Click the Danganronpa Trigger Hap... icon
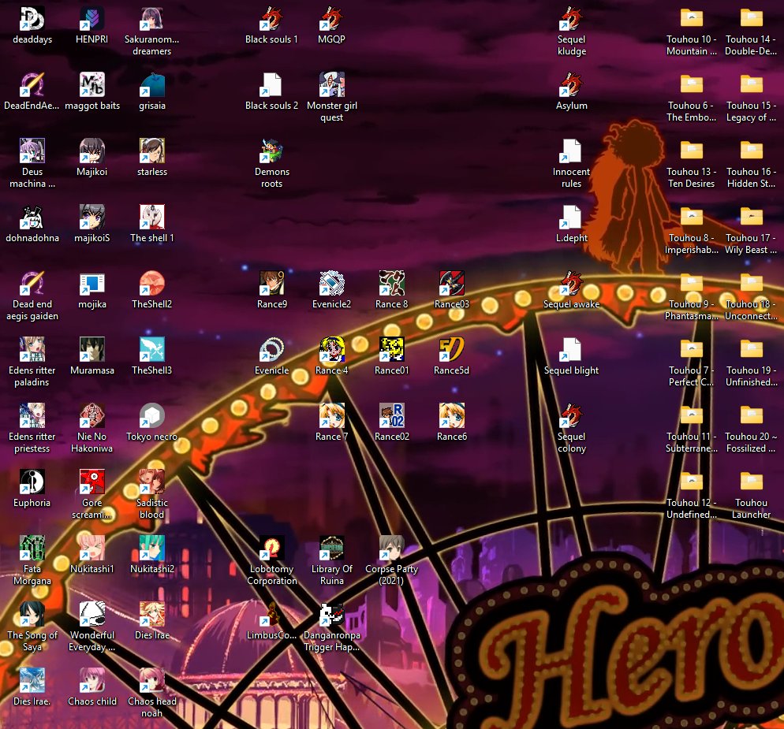This screenshot has height=729, width=784. (331, 614)
